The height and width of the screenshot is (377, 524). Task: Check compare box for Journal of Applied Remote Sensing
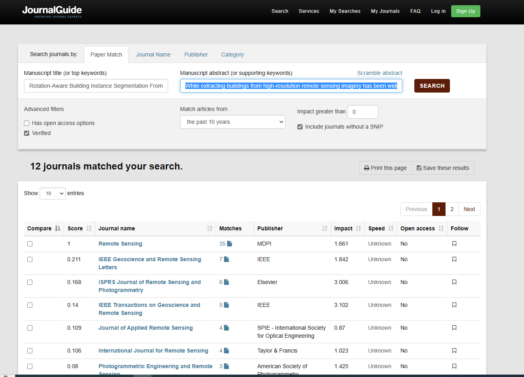pos(30,328)
